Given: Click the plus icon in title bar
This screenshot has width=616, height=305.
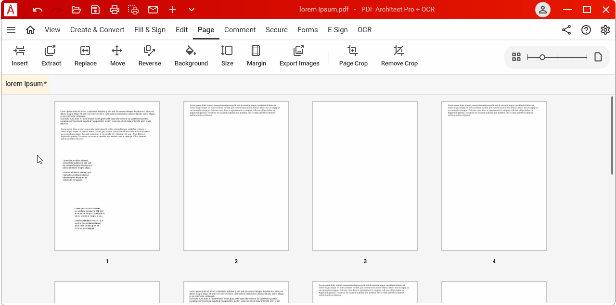Looking at the screenshot, I should click(x=172, y=10).
